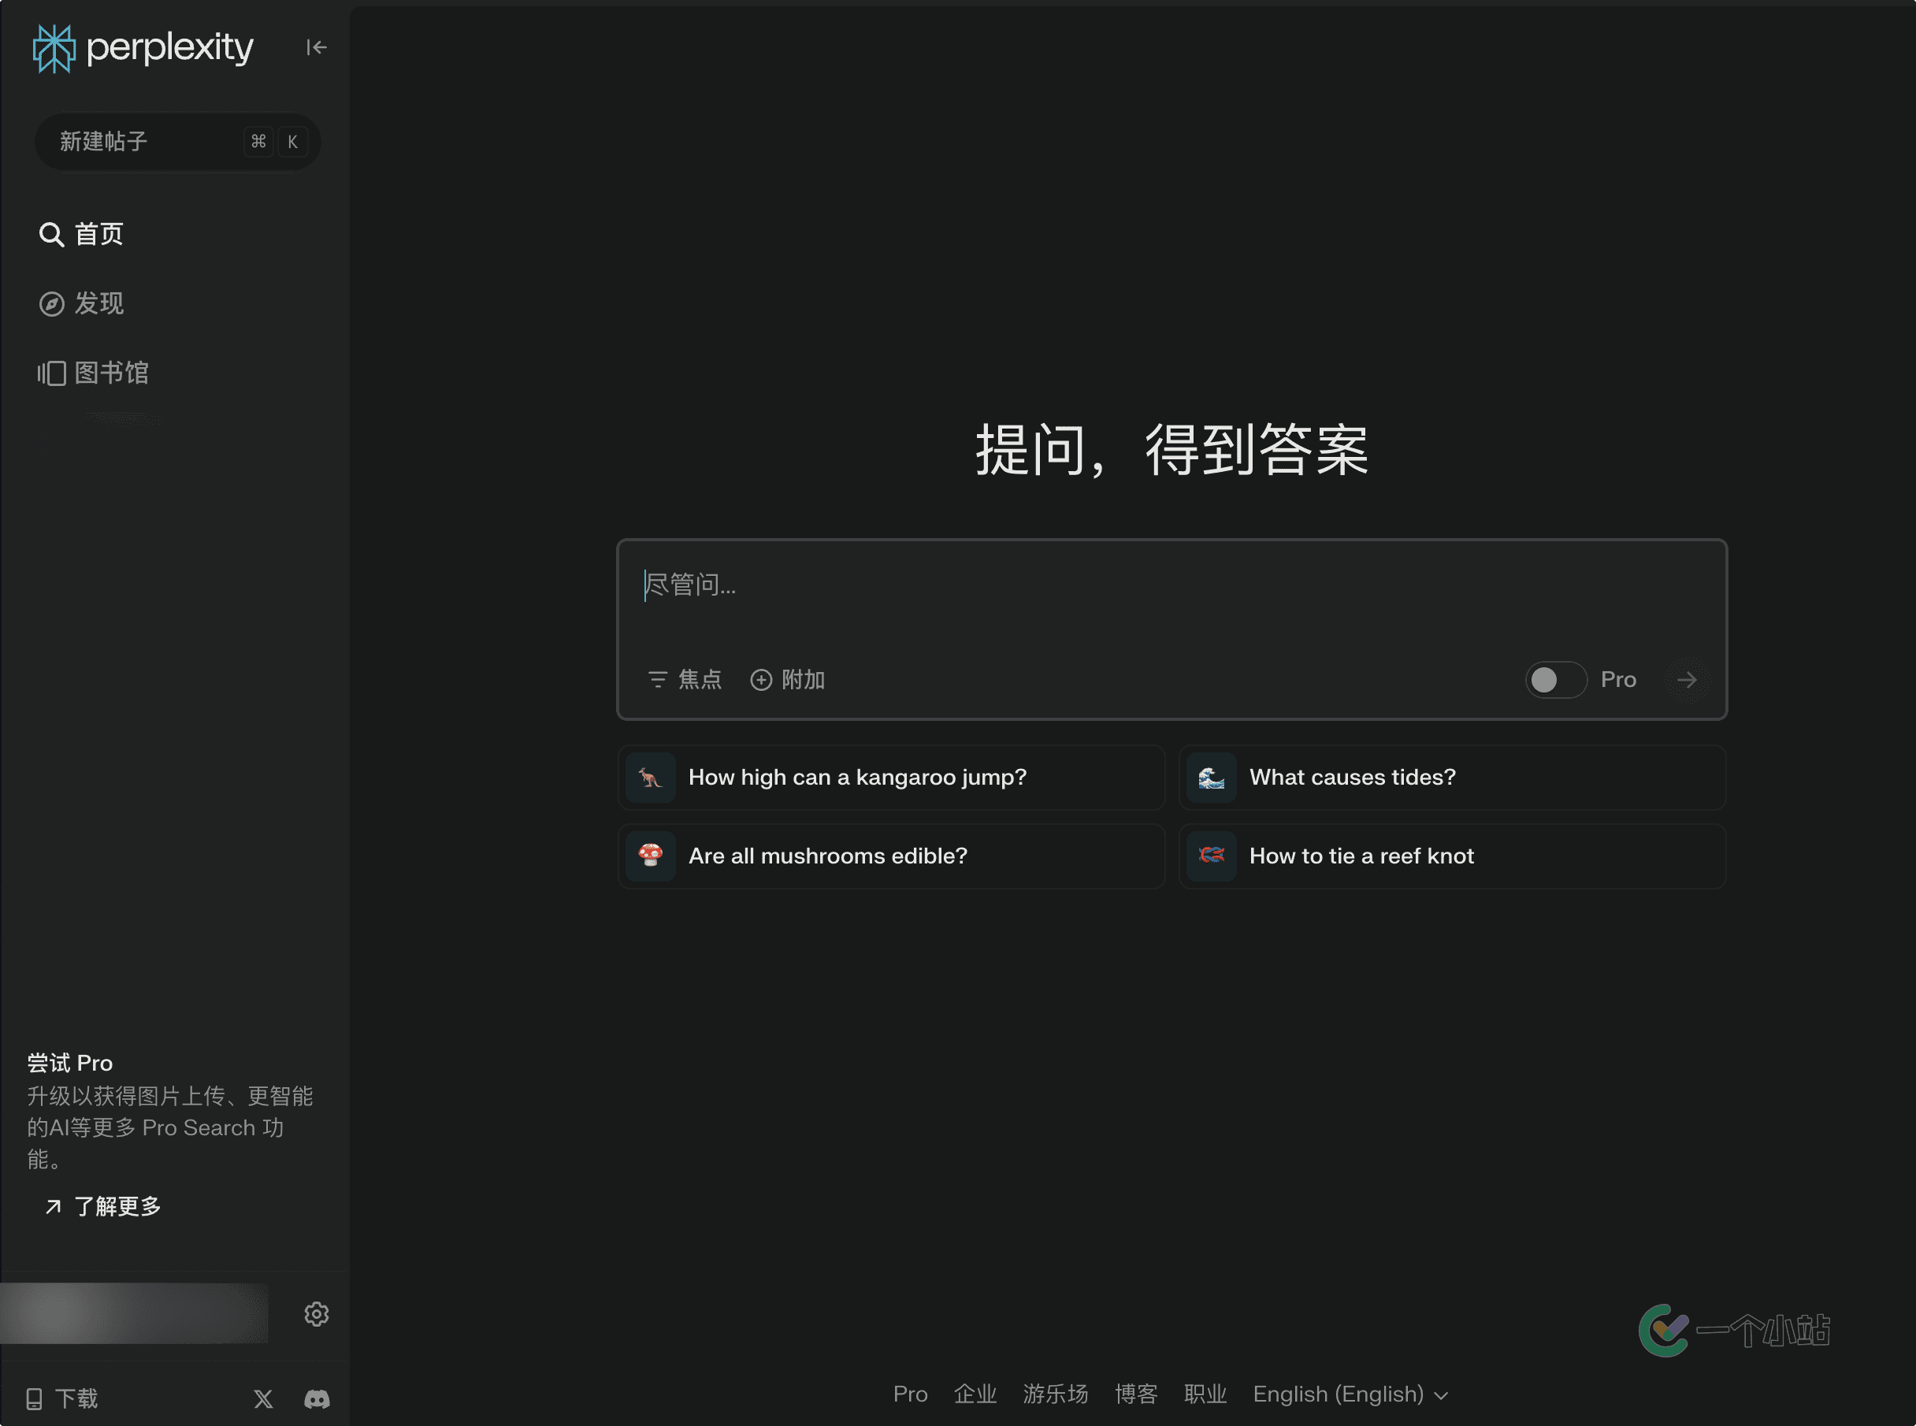This screenshot has width=1916, height=1426.
Task: Enable the Pro search toggle
Action: coord(1554,680)
